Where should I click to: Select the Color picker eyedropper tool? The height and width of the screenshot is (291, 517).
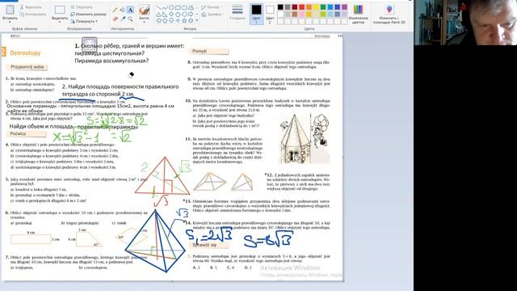pyautogui.click(x=123, y=19)
